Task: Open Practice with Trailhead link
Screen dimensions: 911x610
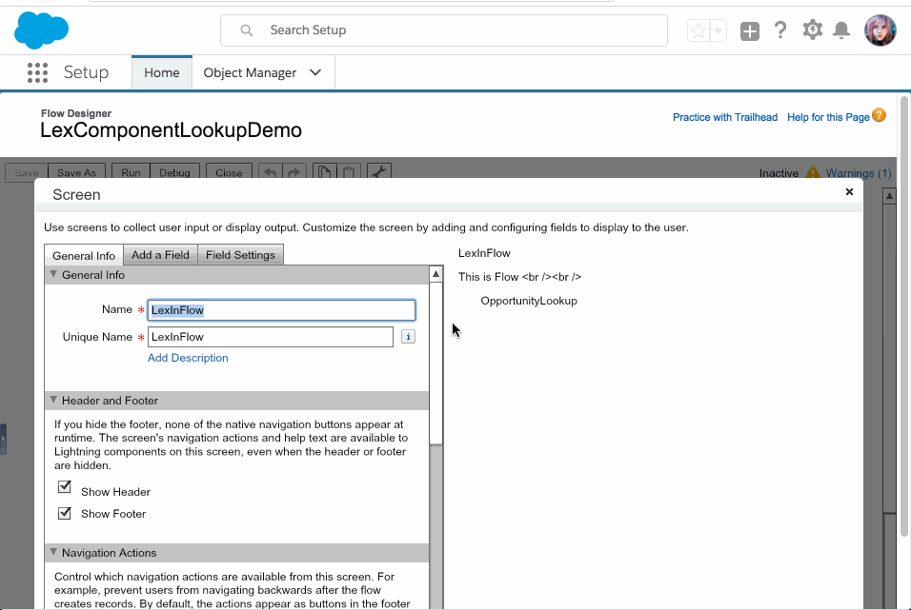Action: click(724, 117)
